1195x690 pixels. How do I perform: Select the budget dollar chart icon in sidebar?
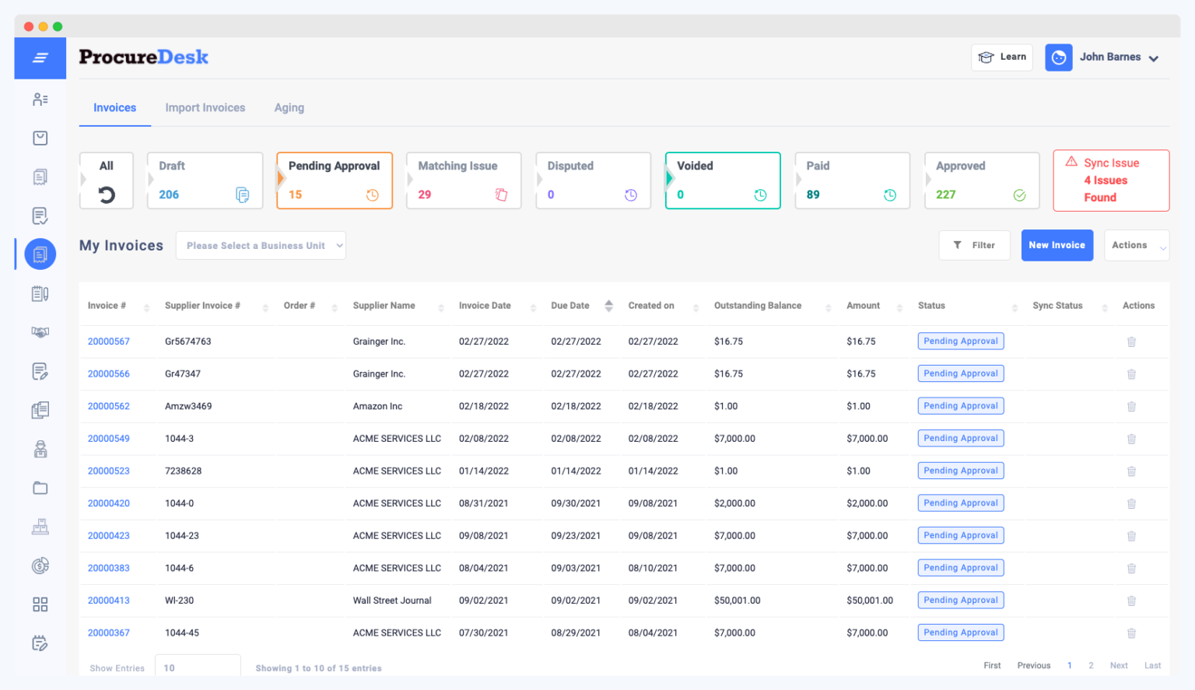pyautogui.click(x=40, y=566)
